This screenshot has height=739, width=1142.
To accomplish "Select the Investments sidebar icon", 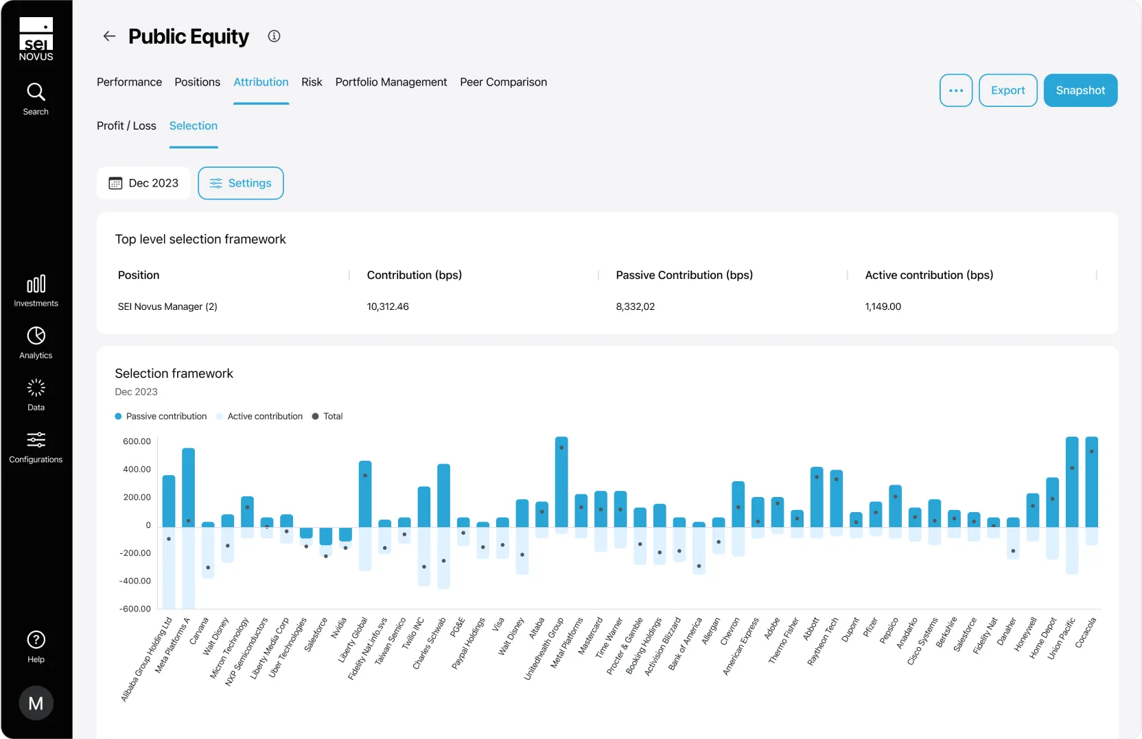I will coord(36,289).
